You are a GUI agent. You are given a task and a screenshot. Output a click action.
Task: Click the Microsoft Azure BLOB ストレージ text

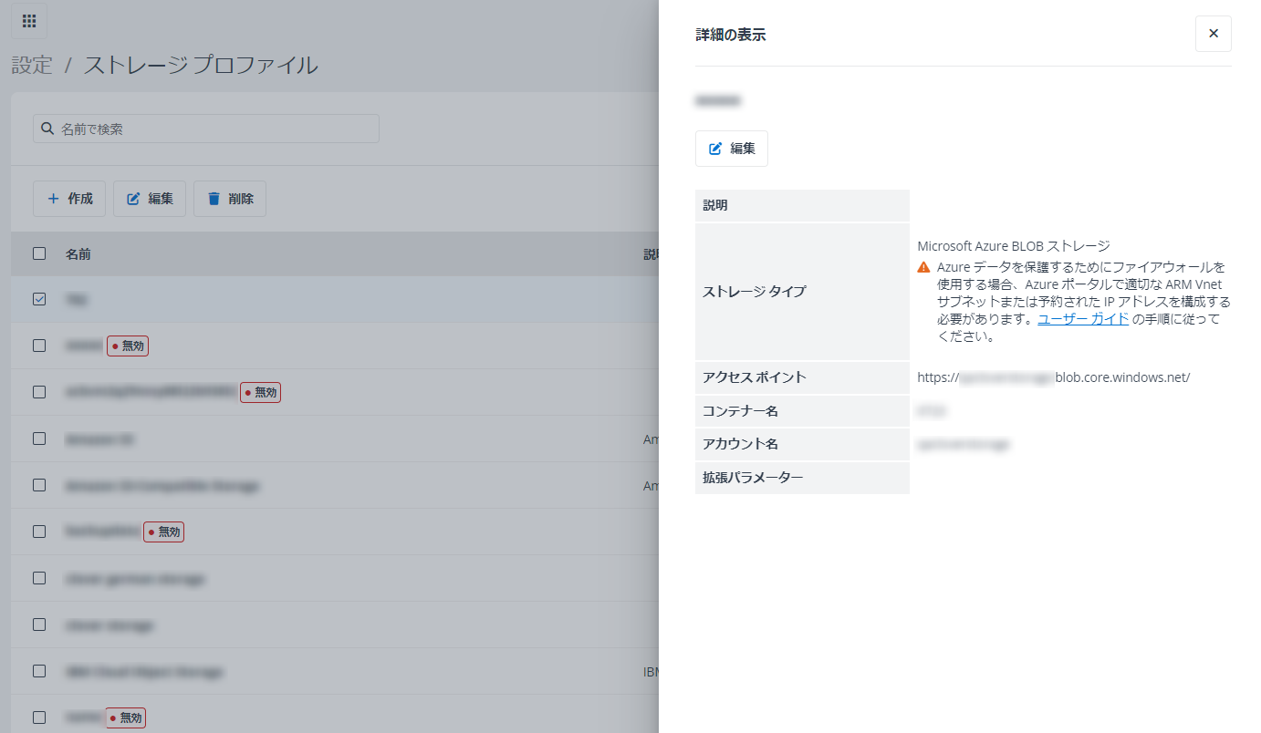click(x=1014, y=246)
